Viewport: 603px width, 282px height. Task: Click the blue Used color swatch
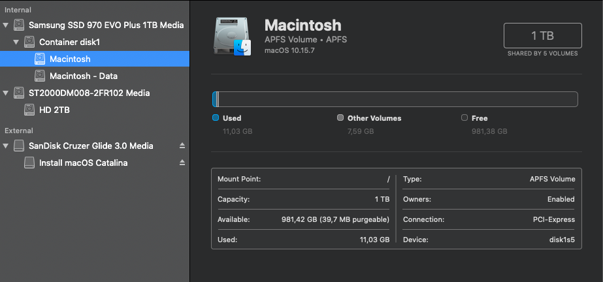click(216, 117)
